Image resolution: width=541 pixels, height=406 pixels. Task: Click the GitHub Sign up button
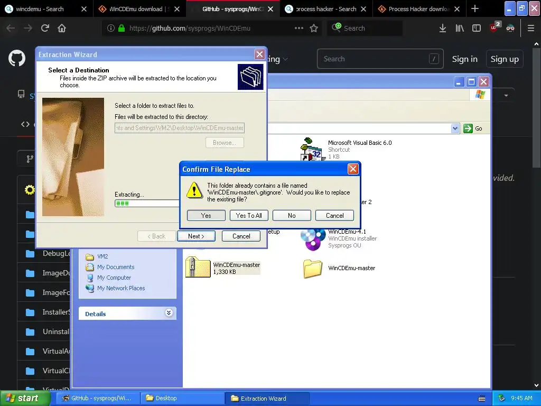click(x=505, y=59)
